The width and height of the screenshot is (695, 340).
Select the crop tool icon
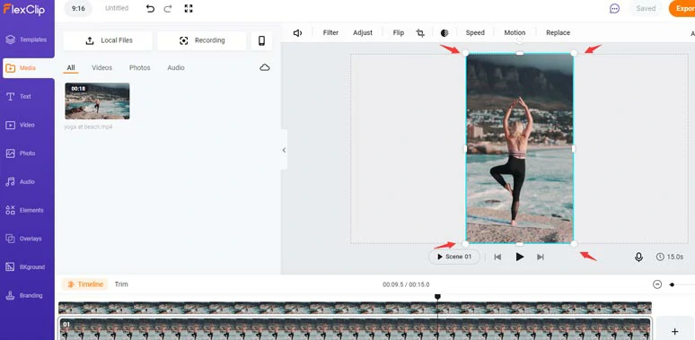coord(420,33)
